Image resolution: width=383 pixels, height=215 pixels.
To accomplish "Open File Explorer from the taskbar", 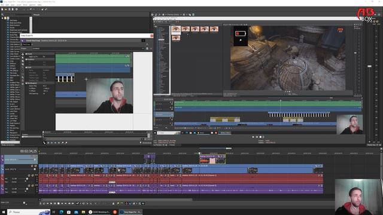I will [83, 212].
